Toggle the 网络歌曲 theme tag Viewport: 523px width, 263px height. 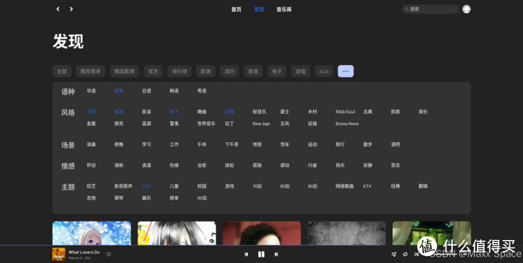point(344,186)
